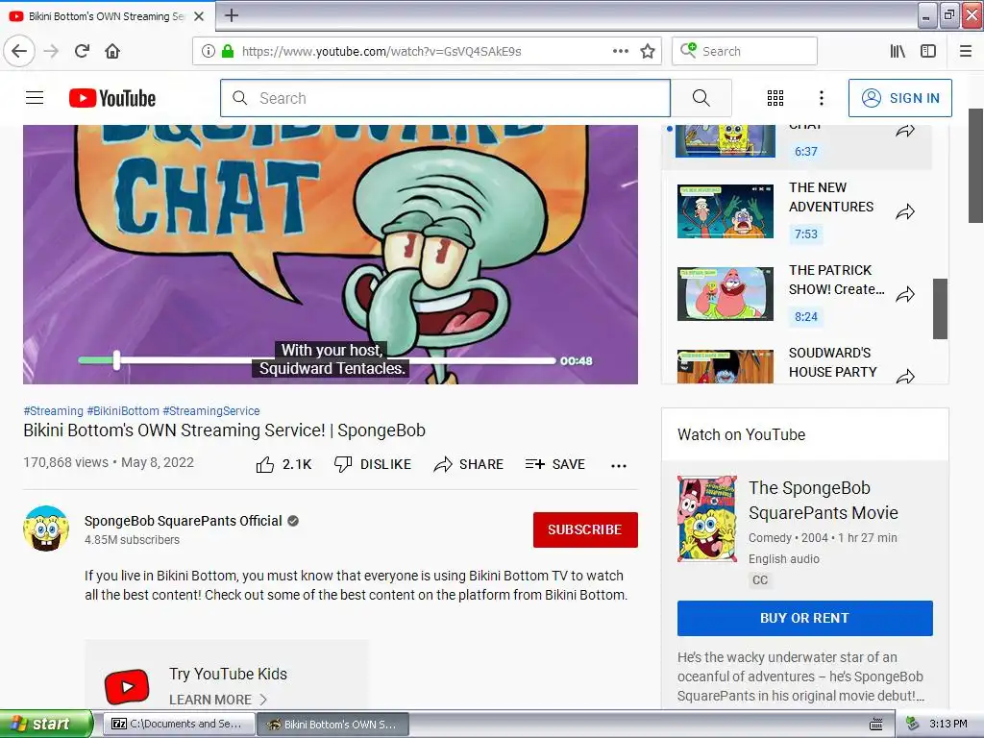The image size is (984, 738).
Task: Jump to the 8:24 chapter timestamp
Action: click(806, 317)
